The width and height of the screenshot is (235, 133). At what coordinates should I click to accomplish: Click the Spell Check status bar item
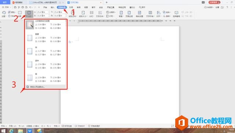67,126
